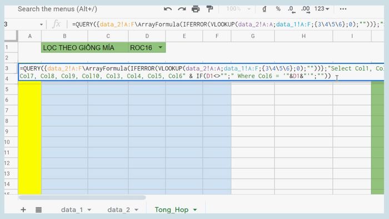The height and width of the screenshot is (219, 389).
Task: Click empty cell H10
Action: tap(303, 142)
